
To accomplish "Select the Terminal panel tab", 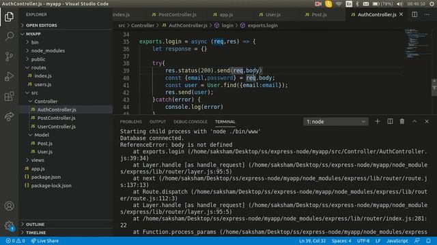I will 225,122.
